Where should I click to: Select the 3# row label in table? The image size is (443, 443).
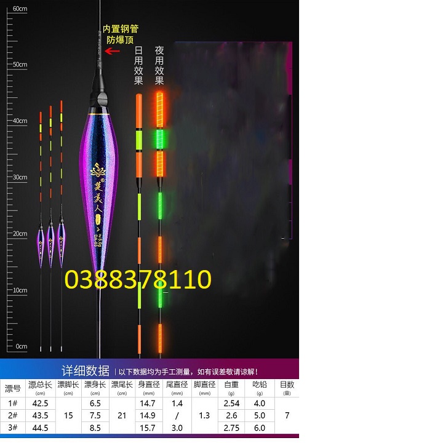click(x=13, y=428)
